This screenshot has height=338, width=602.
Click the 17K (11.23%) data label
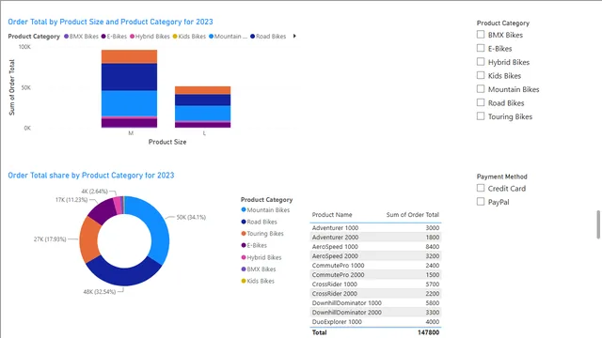[x=71, y=200]
